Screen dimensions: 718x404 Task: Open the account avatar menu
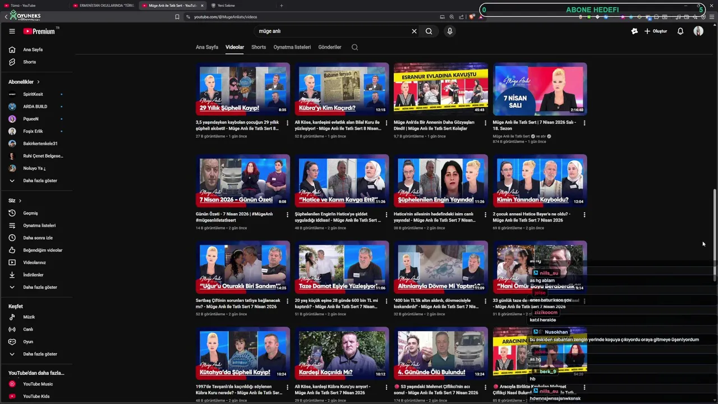point(698,31)
